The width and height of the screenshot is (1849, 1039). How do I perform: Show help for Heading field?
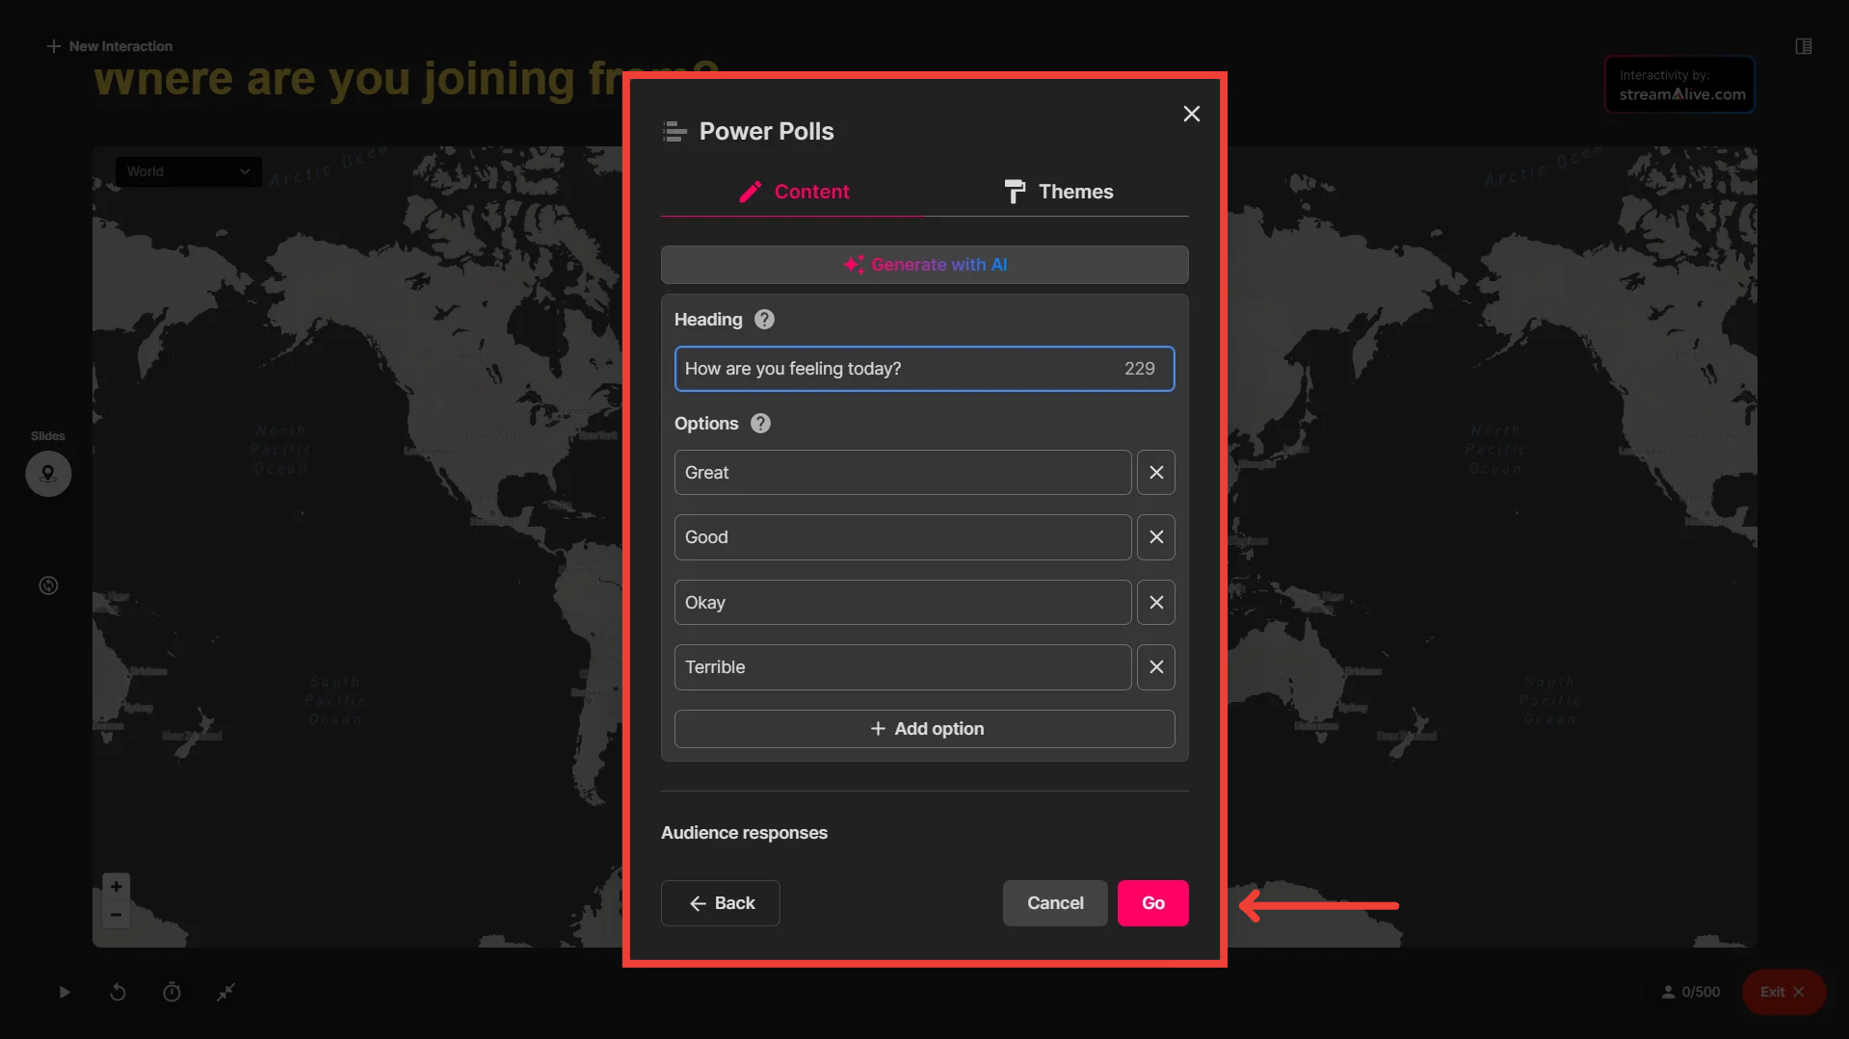(x=764, y=320)
